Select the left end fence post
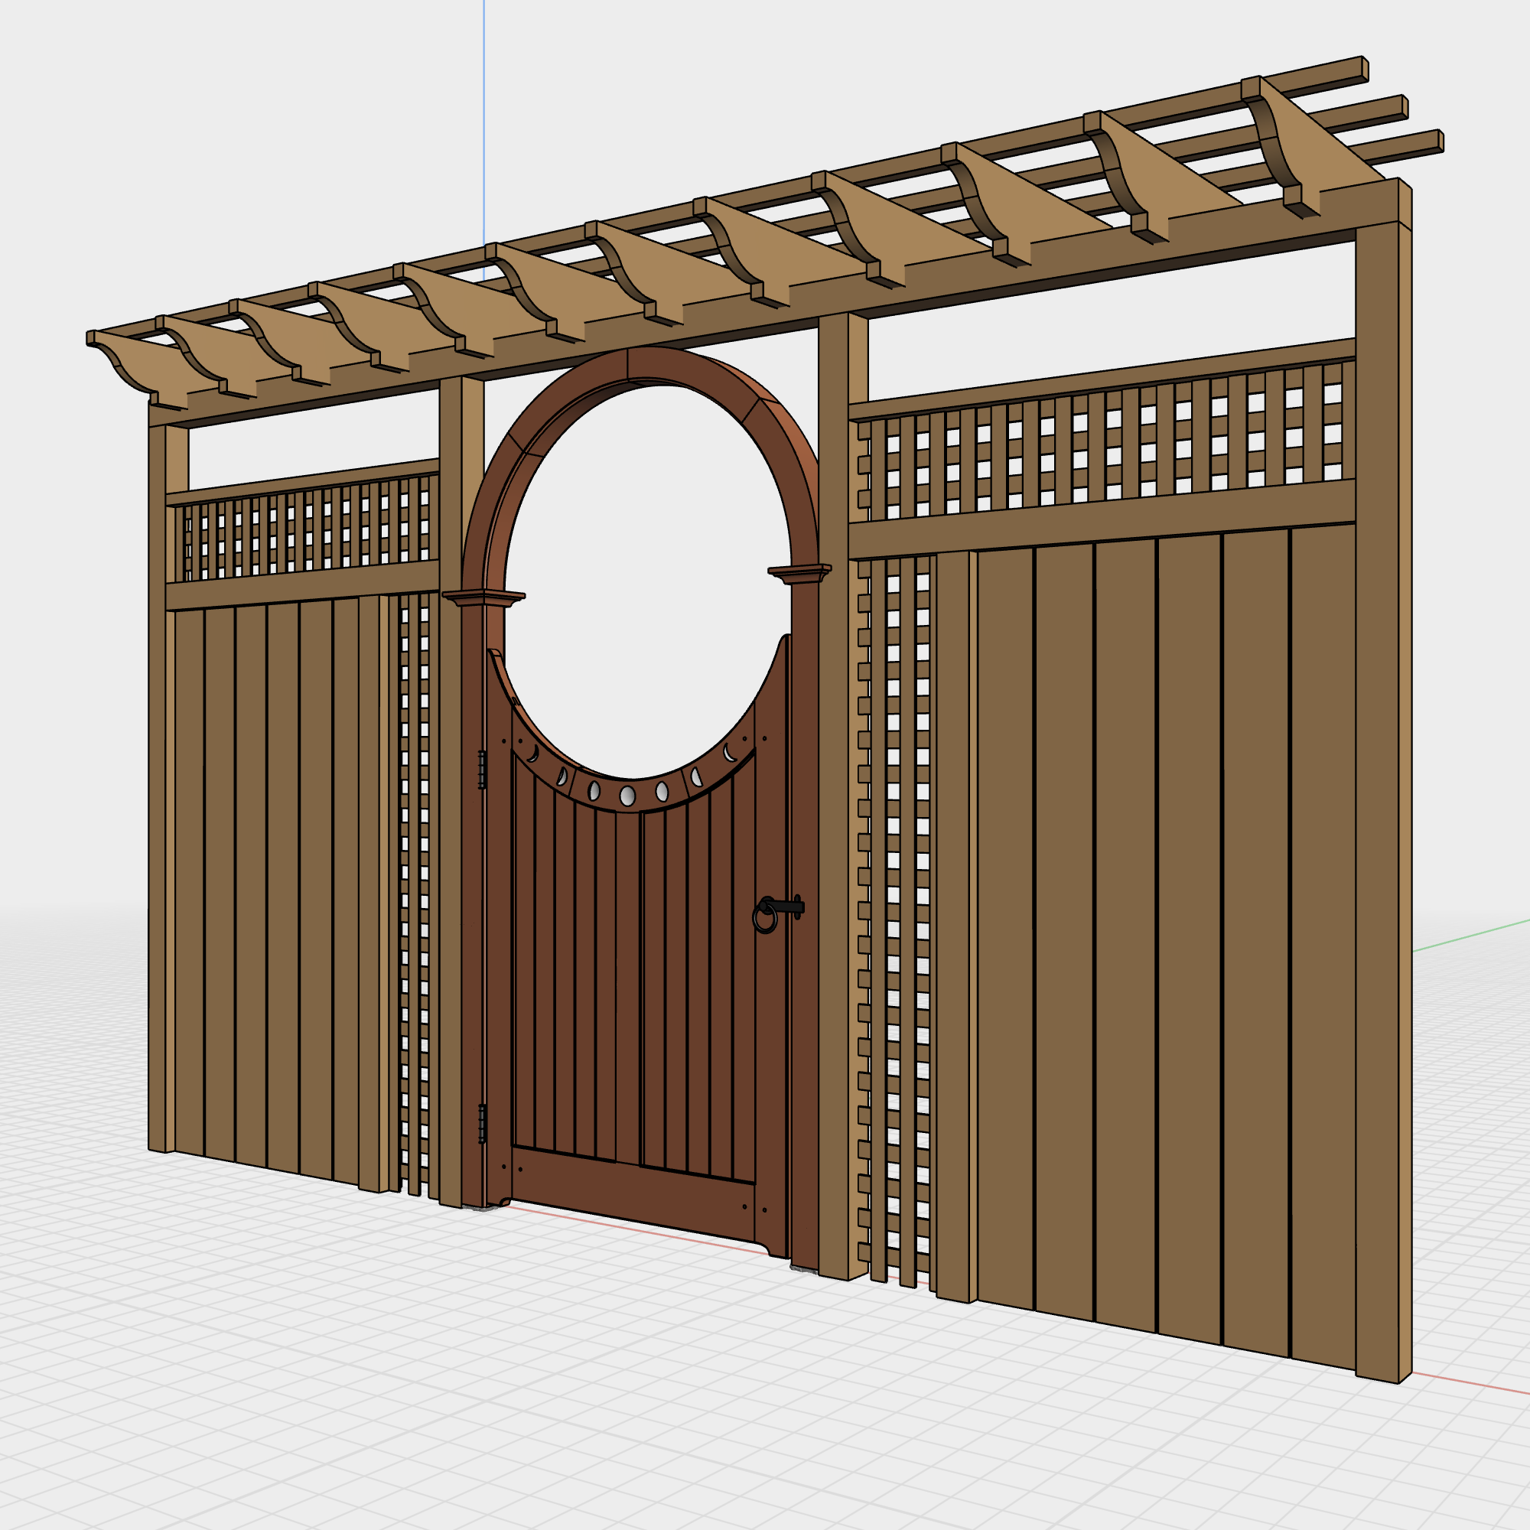1530x1530 pixels. coord(158,713)
